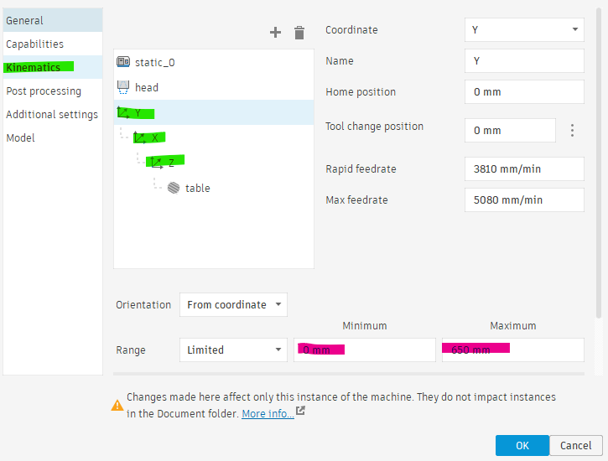
Task: Click the trash icon to delete component
Action: 299,33
